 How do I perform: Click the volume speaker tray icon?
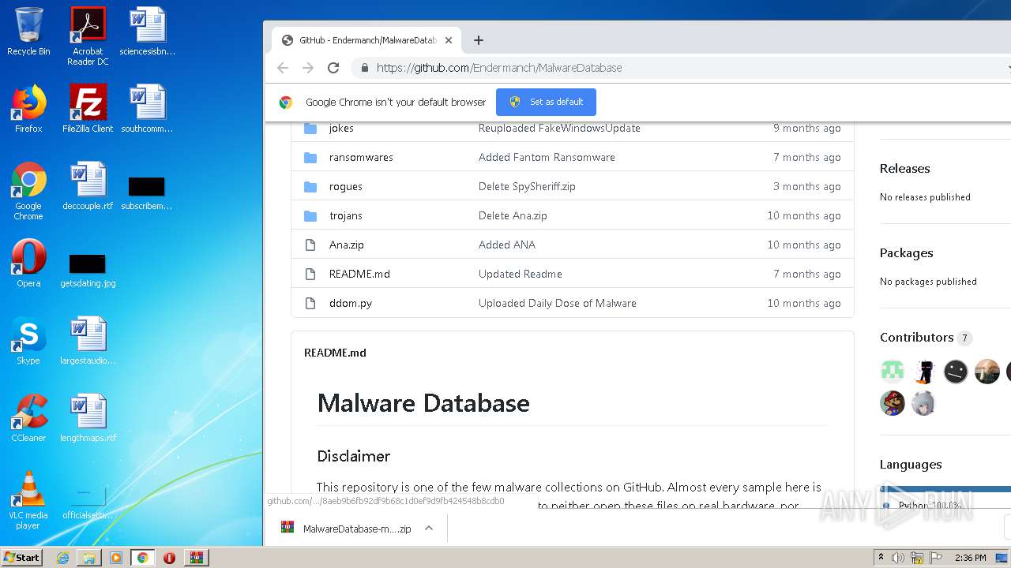(x=897, y=558)
